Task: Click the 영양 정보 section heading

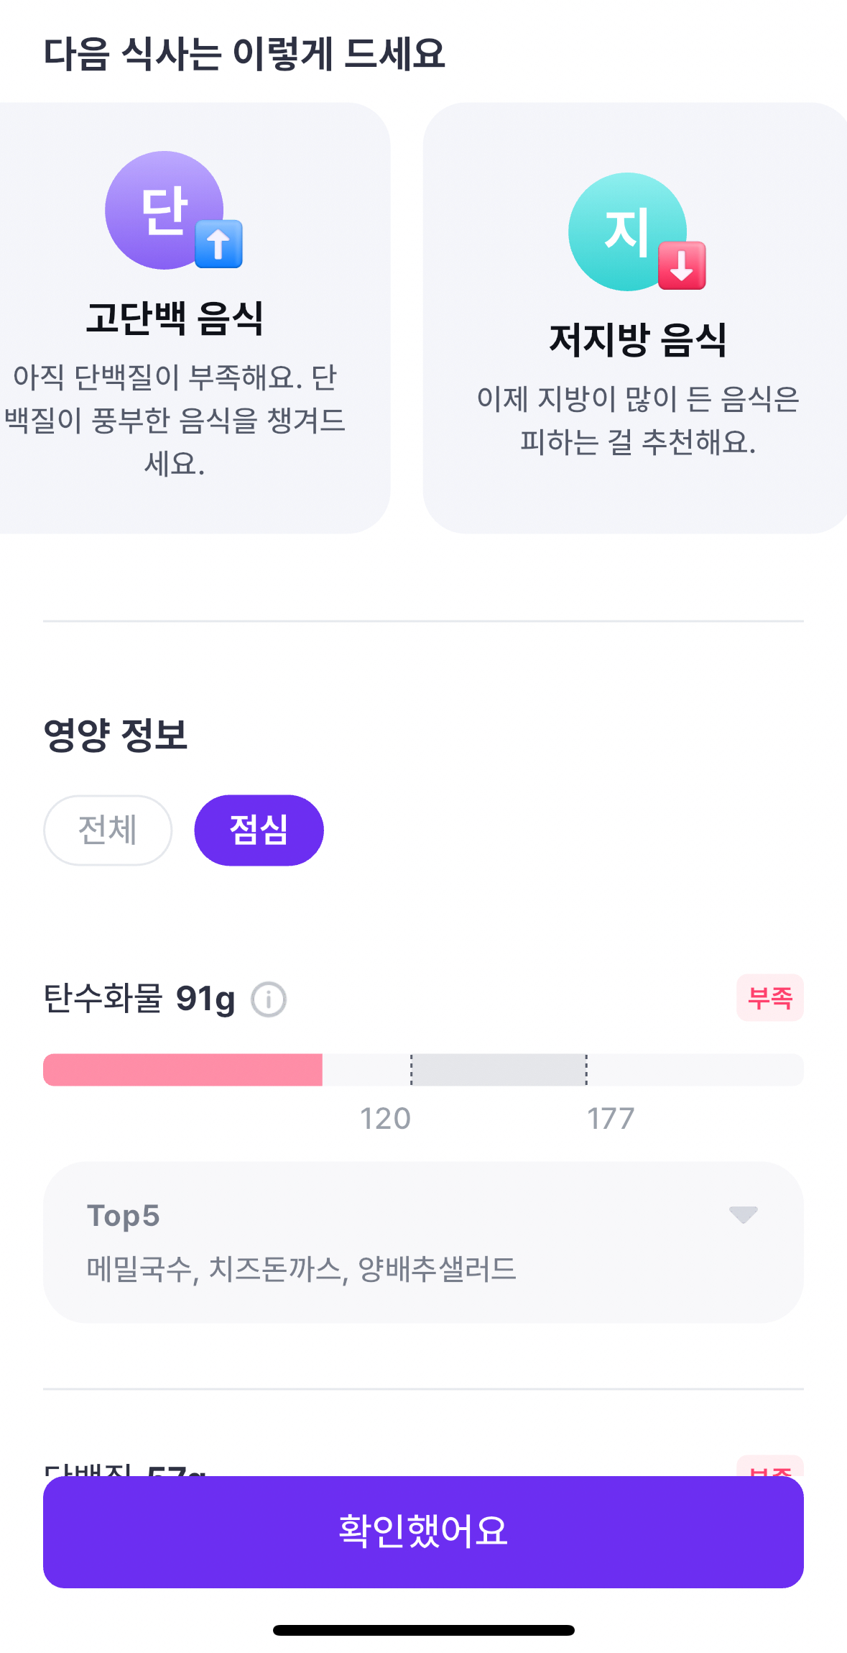Action: coord(115,735)
